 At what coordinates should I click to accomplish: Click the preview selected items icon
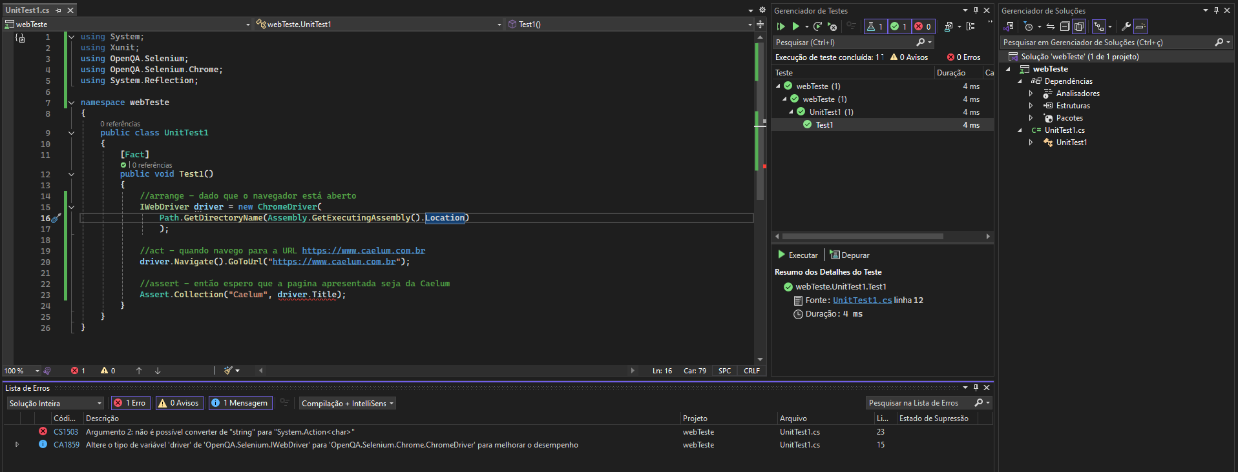[1140, 26]
